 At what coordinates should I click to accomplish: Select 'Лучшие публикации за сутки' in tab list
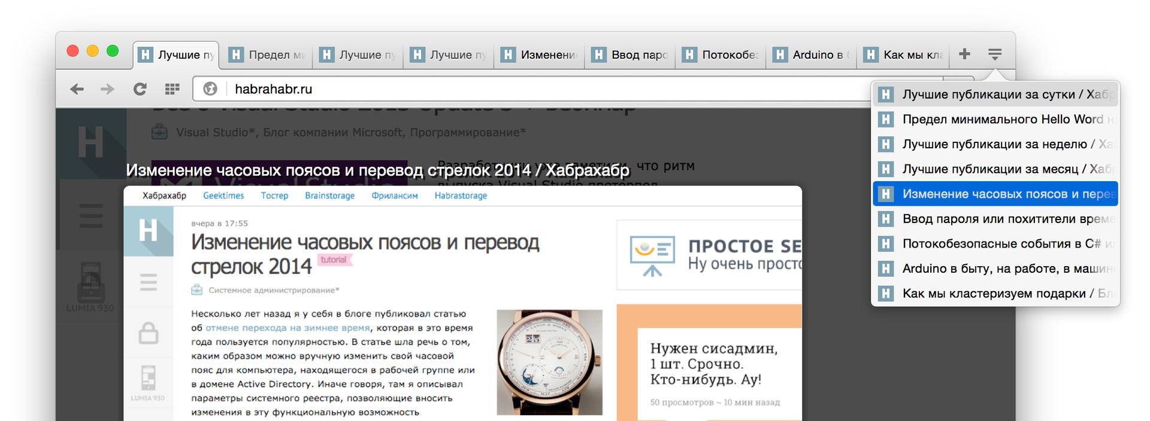[995, 94]
